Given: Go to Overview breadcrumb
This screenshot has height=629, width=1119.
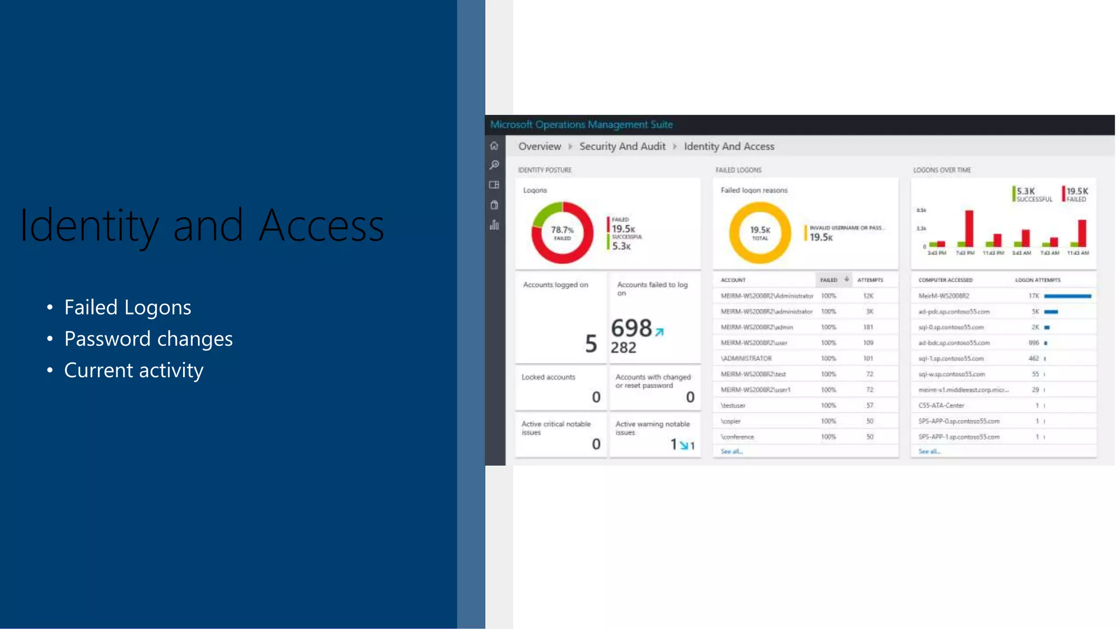Looking at the screenshot, I should pos(539,146).
